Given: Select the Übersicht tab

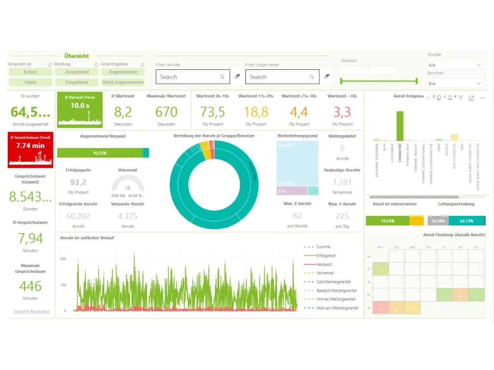Looking at the screenshot, I should tap(77, 55).
